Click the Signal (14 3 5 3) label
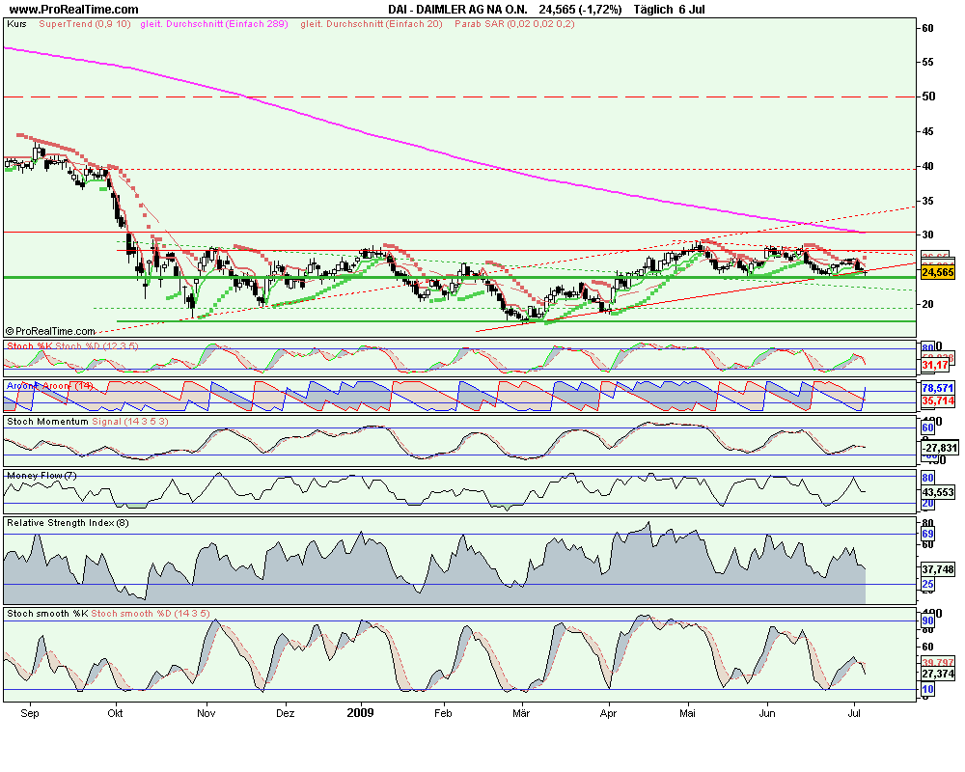 point(130,422)
